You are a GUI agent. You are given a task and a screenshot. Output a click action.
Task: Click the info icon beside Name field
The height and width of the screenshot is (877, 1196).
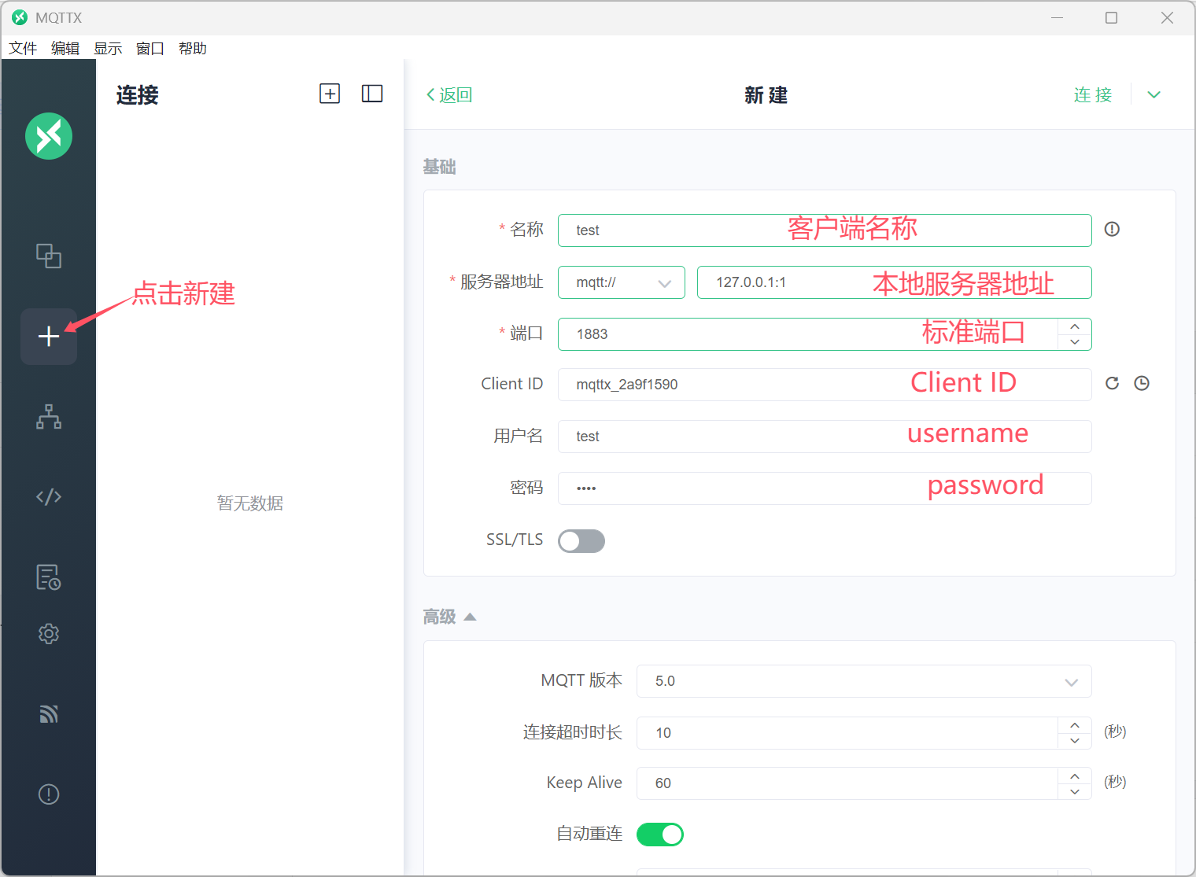click(x=1112, y=229)
